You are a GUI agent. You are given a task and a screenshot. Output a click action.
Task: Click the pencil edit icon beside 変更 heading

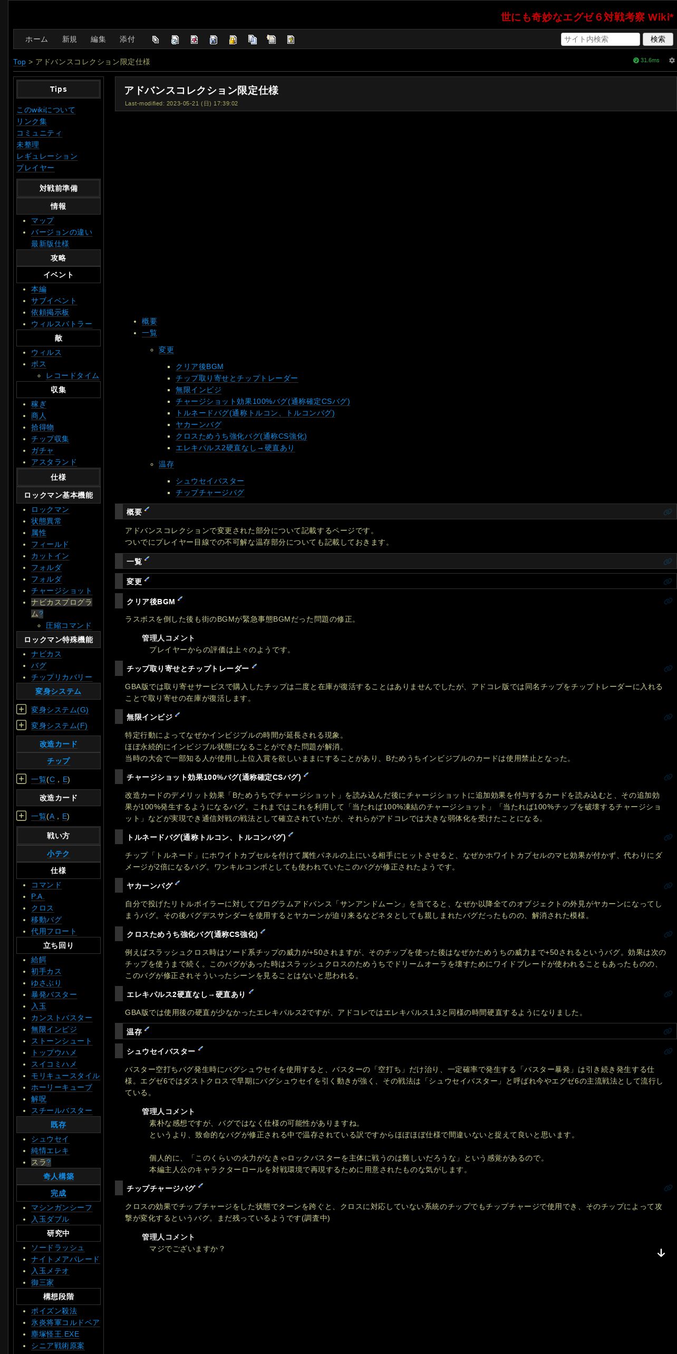147,579
